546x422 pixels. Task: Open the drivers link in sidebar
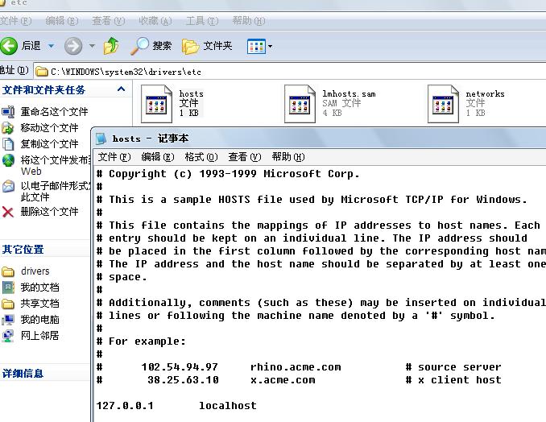coord(35,271)
